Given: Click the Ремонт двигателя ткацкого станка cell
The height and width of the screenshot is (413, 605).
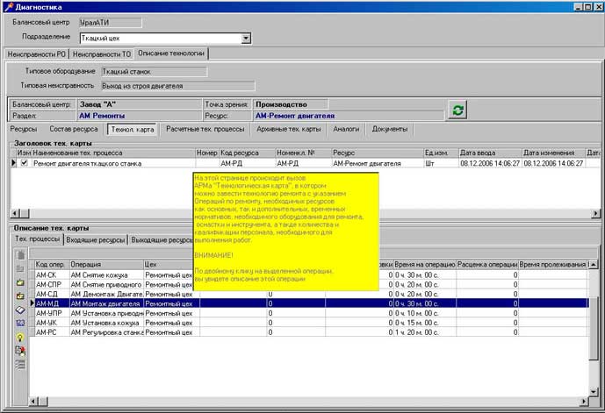Looking at the screenshot, I should [x=113, y=163].
